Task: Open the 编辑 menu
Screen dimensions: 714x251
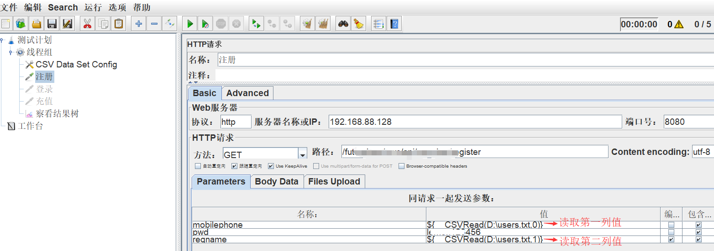Action: click(33, 7)
